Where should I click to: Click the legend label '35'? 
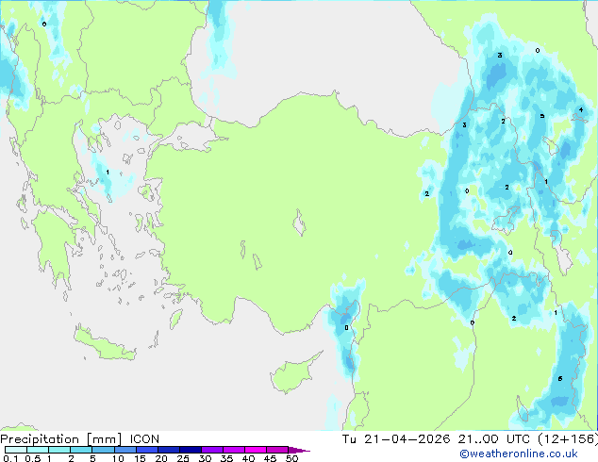(226, 458)
